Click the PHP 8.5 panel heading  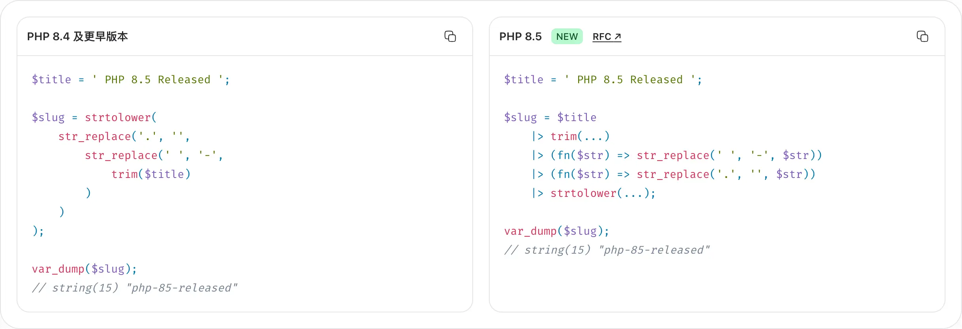(x=520, y=37)
